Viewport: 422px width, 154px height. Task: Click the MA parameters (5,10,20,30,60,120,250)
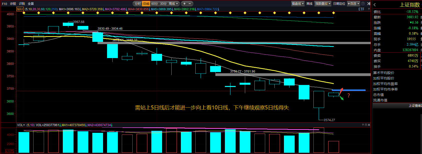(41, 9)
